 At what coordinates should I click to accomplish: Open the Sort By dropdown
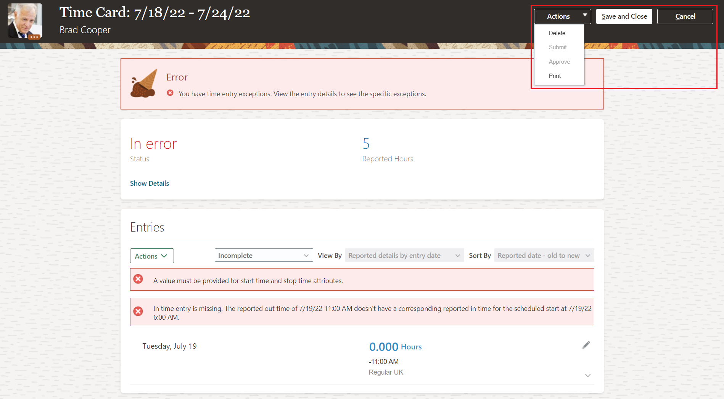(544, 255)
